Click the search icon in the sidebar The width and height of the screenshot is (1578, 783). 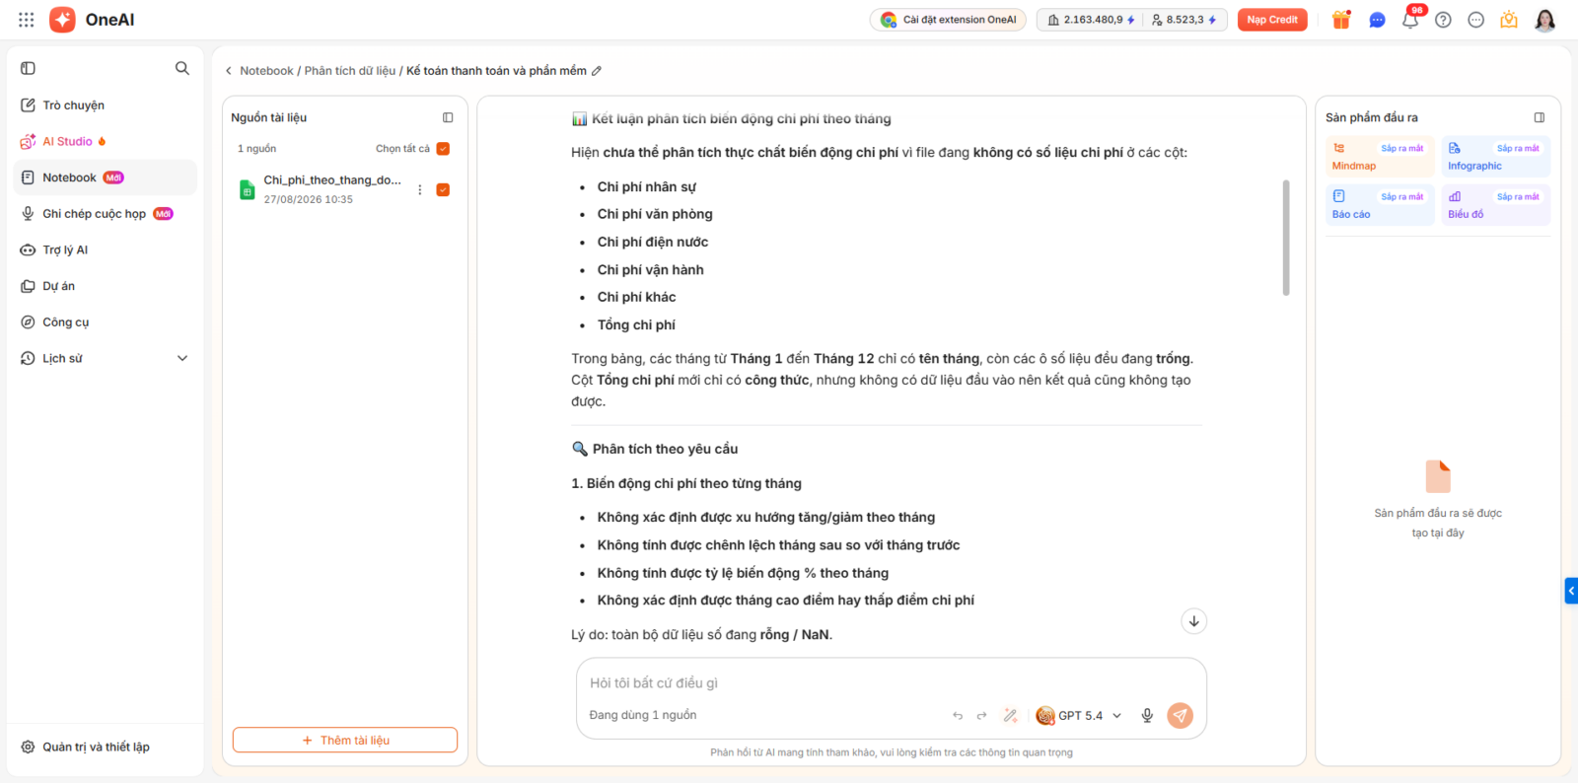tap(182, 68)
